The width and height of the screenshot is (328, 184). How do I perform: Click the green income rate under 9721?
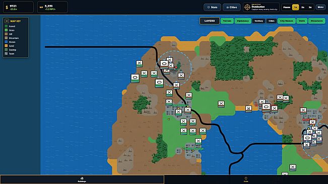click(x=14, y=10)
